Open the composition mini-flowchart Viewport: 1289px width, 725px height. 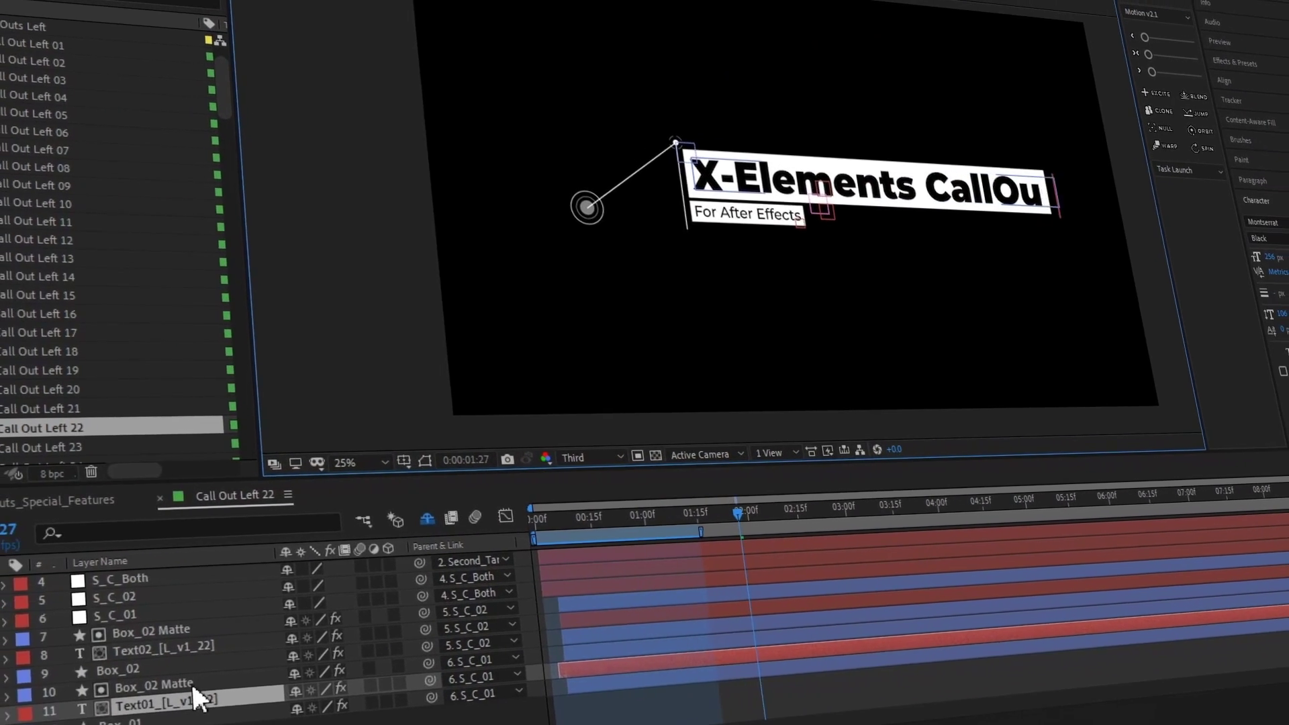click(x=363, y=520)
